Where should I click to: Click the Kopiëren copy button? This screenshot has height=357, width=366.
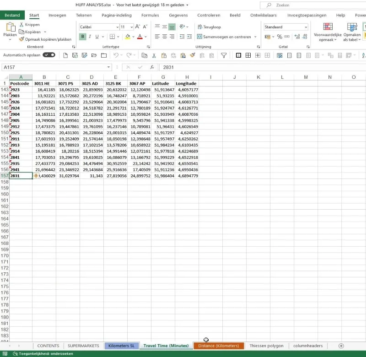(30, 32)
